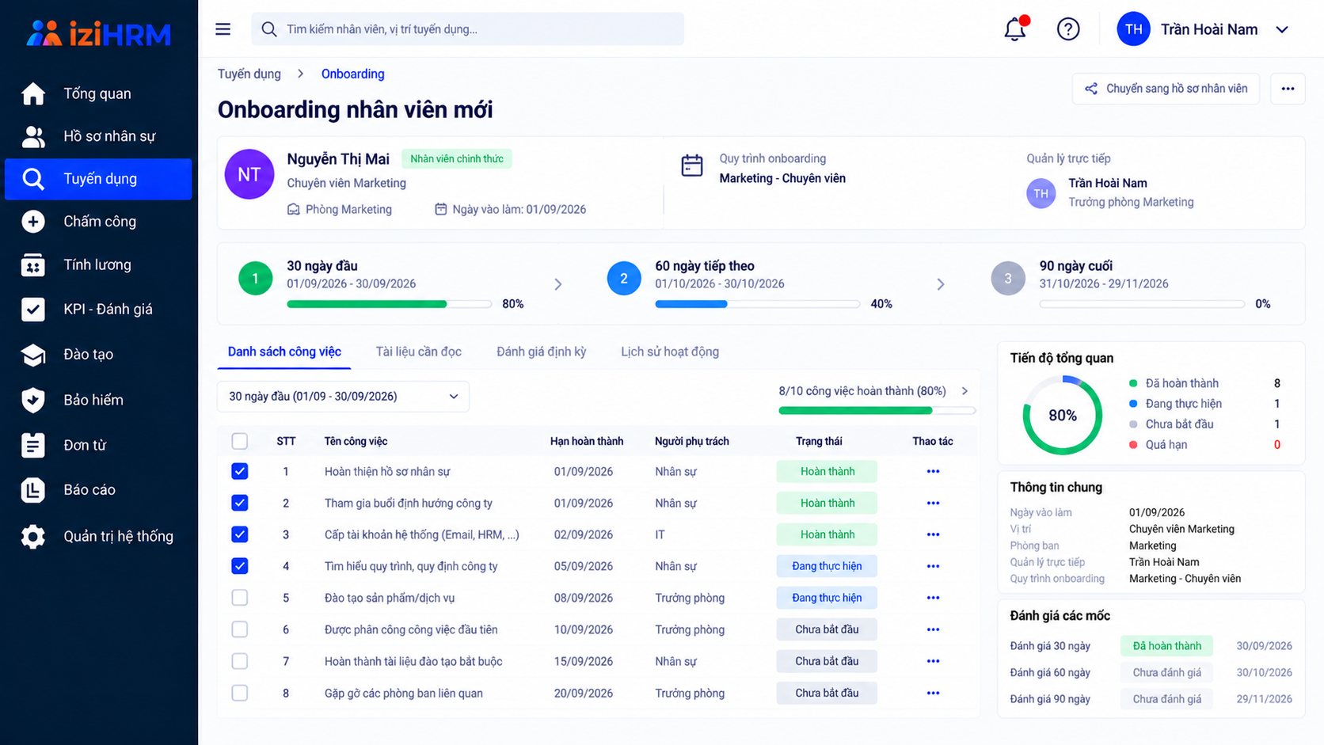Click the Chưa đánh giá badge for 60 ngày
1324x745 pixels.
coord(1166,673)
